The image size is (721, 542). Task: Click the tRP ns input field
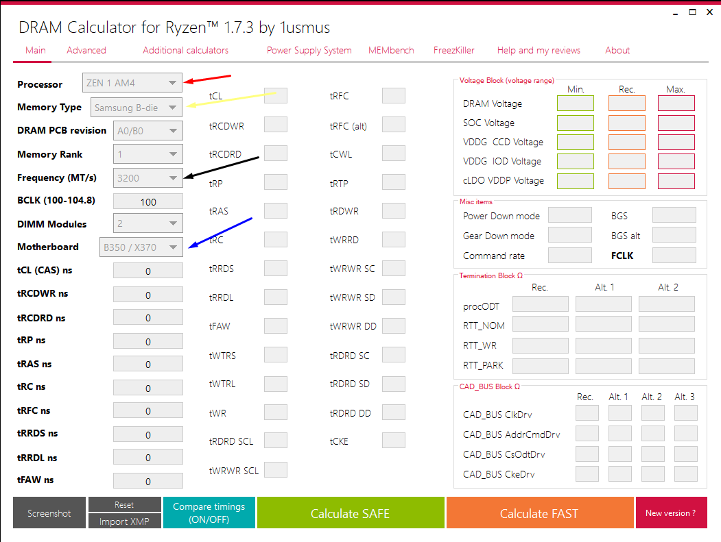148,341
